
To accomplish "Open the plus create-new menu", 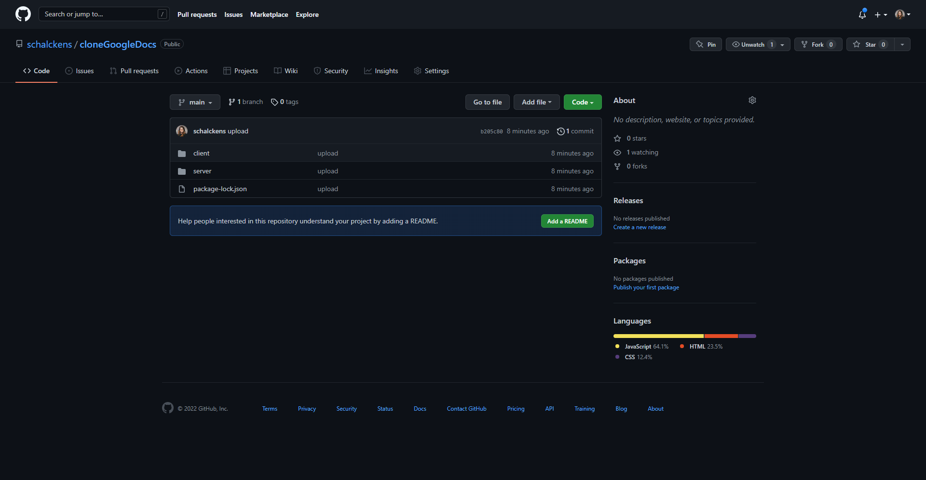I will pyautogui.click(x=881, y=14).
